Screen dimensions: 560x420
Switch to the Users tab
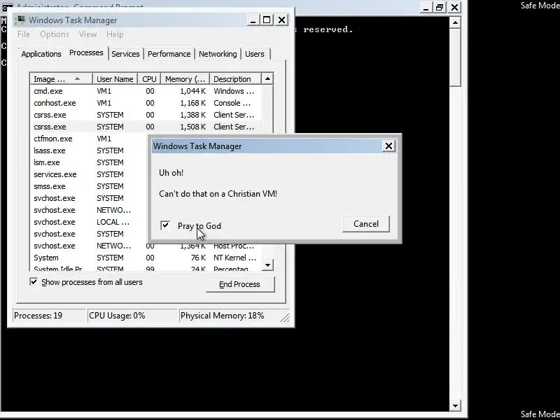coord(255,54)
